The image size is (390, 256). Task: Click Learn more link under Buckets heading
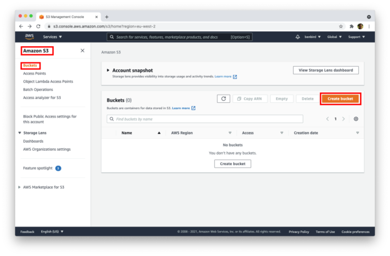tap(181, 108)
